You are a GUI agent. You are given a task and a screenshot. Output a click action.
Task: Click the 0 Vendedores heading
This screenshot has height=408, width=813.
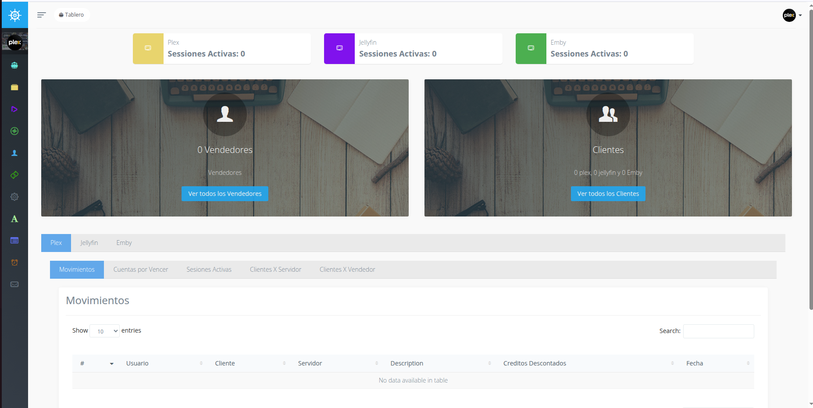225,150
